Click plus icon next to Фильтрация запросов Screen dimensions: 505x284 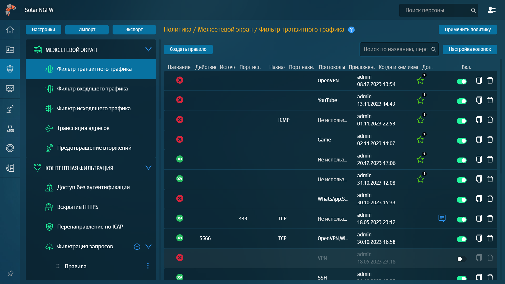137,247
